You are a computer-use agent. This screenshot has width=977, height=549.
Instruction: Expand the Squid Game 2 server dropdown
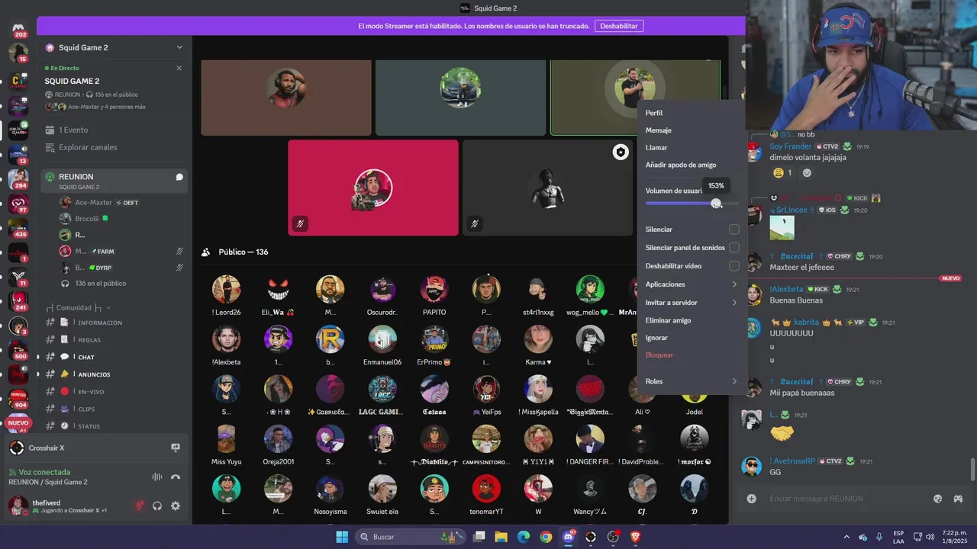coord(179,47)
